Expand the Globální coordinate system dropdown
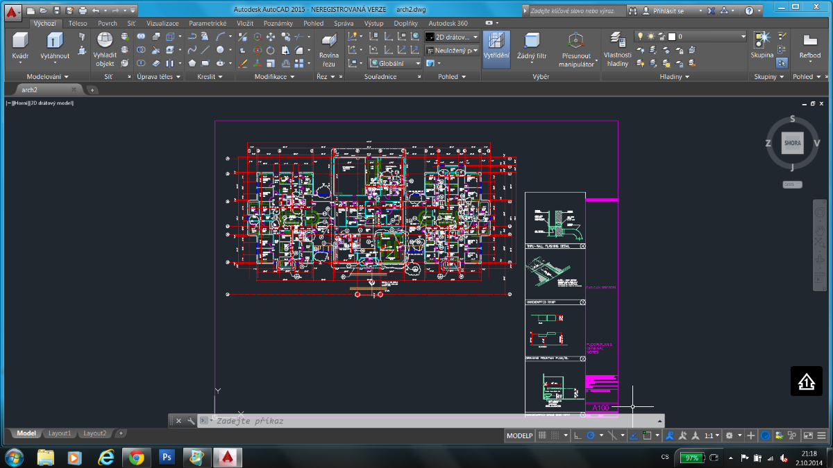Viewport: 833px width, 468px height. click(x=395, y=63)
